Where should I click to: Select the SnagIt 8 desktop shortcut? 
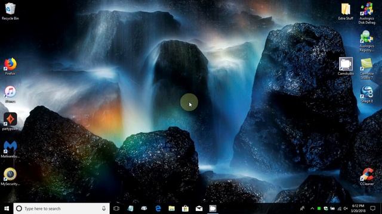click(366, 94)
